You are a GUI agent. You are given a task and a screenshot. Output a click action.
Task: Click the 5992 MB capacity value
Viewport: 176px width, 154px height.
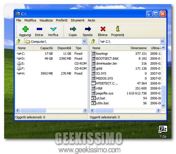(x=47, y=73)
